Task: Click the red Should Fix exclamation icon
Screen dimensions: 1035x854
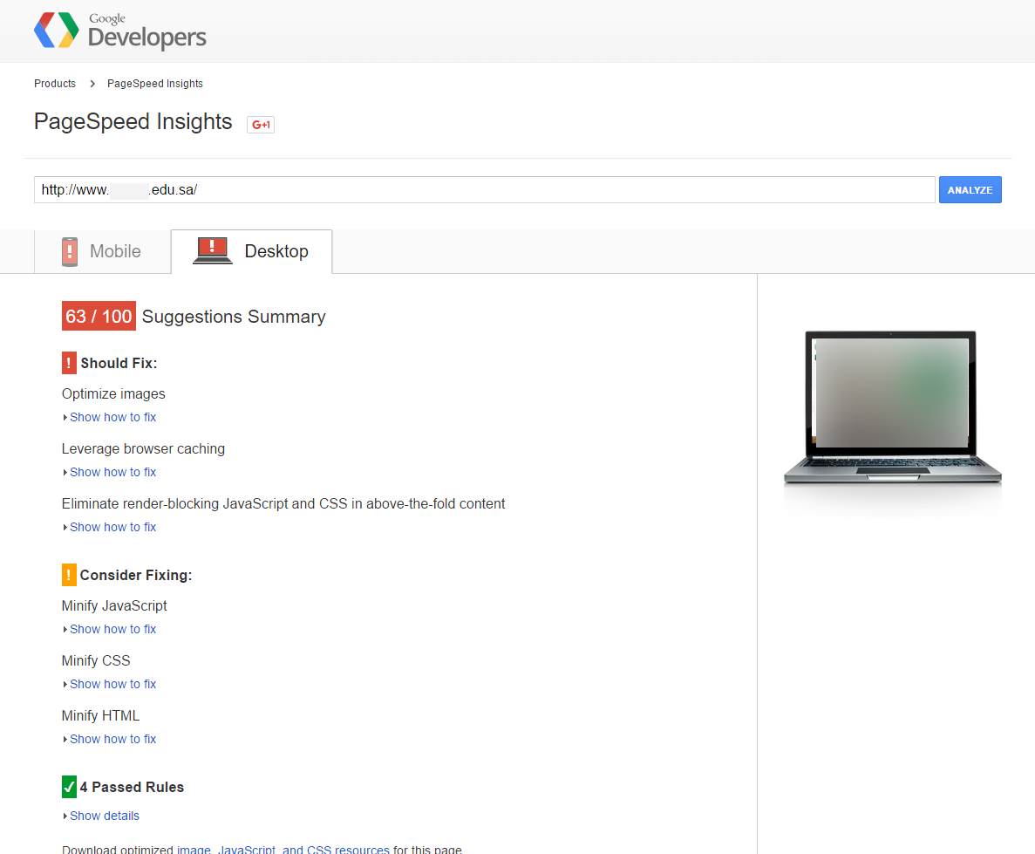Action: 70,363
